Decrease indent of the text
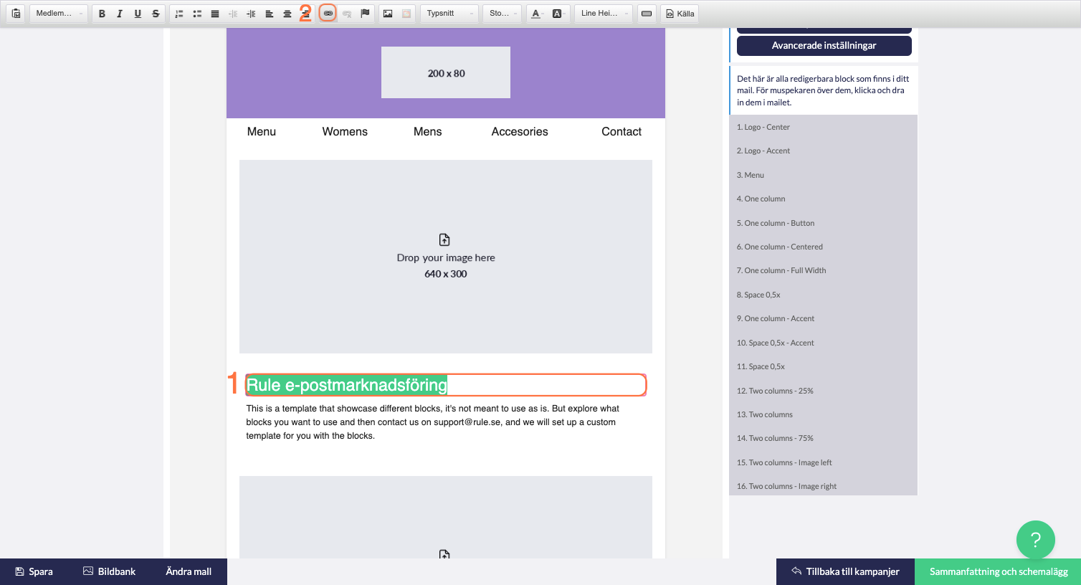Image resolution: width=1081 pixels, height=585 pixels. [x=233, y=14]
